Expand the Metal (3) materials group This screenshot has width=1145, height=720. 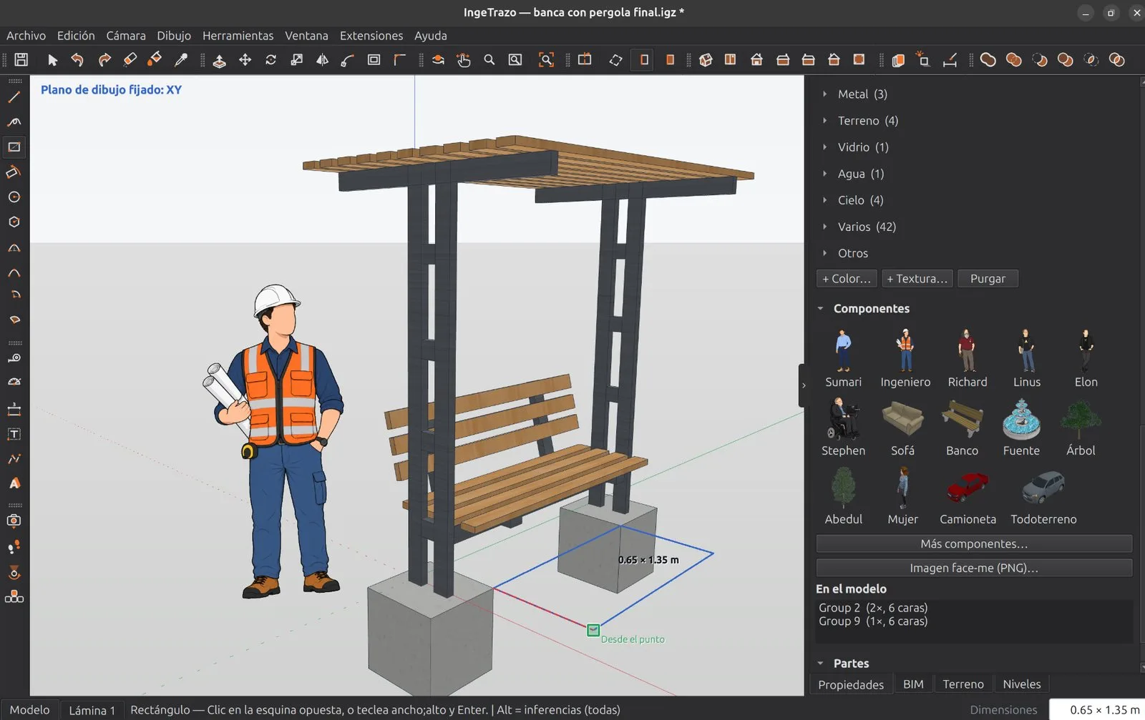[824, 94]
